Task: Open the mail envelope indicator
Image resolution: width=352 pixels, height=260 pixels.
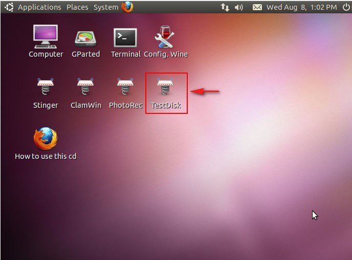Action: point(257,7)
